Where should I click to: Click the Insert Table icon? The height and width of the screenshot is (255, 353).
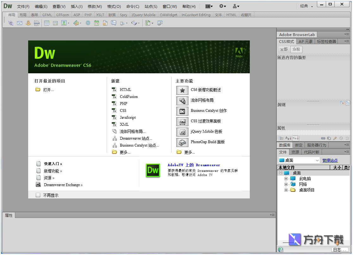tap(47, 23)
